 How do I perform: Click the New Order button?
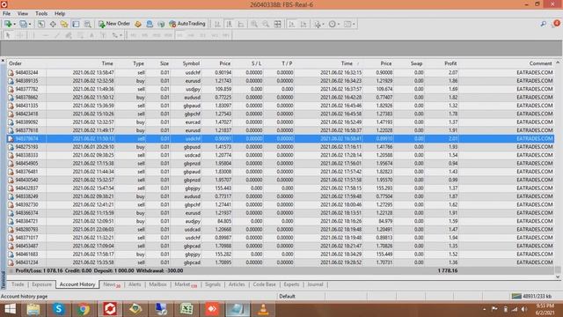[x=114, y=24]
